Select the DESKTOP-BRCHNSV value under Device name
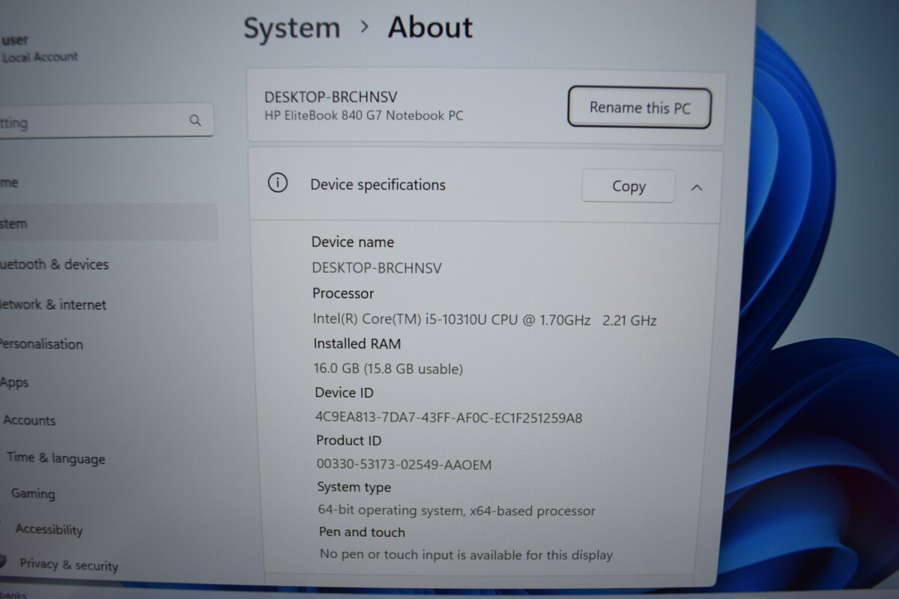The height and width of the screenshot is (599, 899). pos(377,268)
